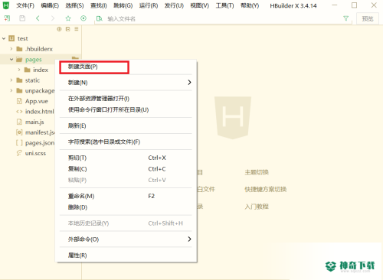Open the 选择(S) menu
This screenshot has width=383, height=280.
pos(74,5)
